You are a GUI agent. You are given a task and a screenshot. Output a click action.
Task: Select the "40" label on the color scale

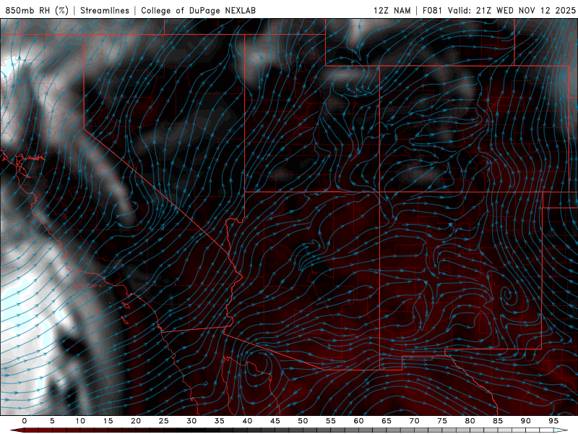(247, 421)
